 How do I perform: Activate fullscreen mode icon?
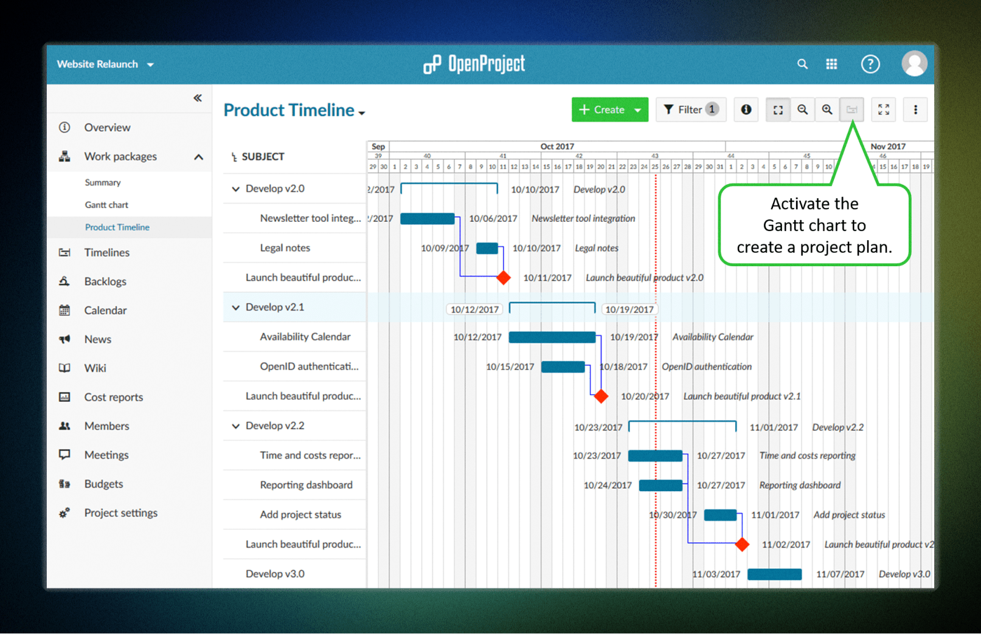(x=884, y=109)
